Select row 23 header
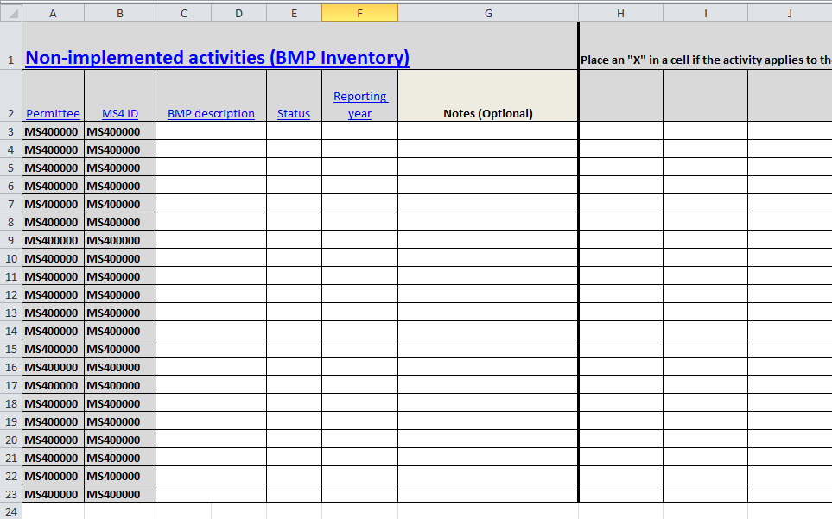 [10, 494]
